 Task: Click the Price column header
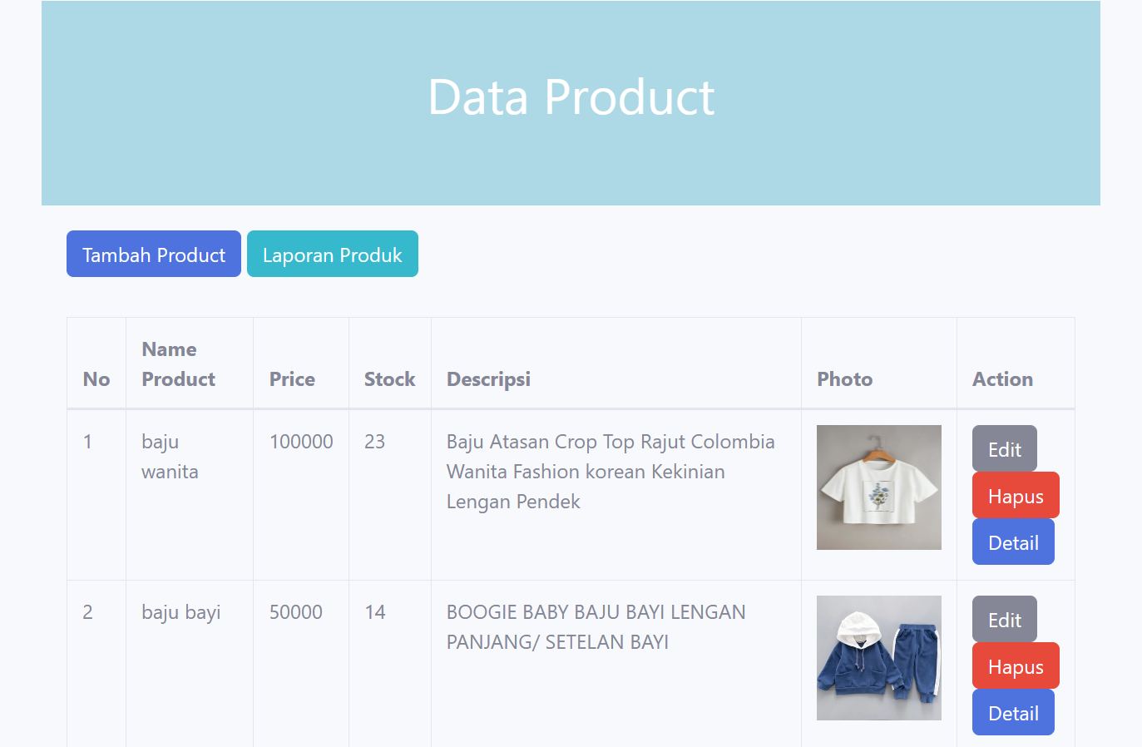coord(292,379)
